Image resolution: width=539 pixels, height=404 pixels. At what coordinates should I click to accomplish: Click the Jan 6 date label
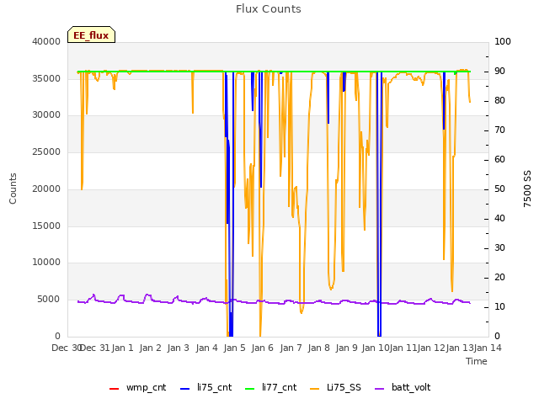tap(262, 348)
